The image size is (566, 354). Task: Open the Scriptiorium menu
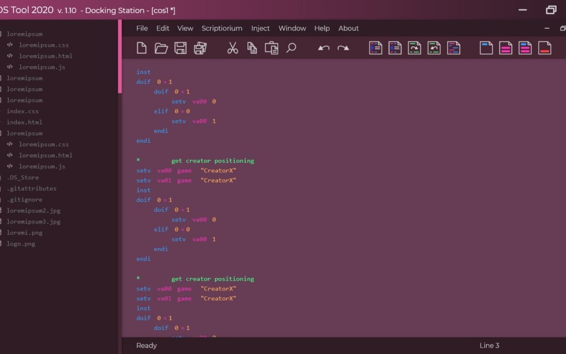click(222, 28)
